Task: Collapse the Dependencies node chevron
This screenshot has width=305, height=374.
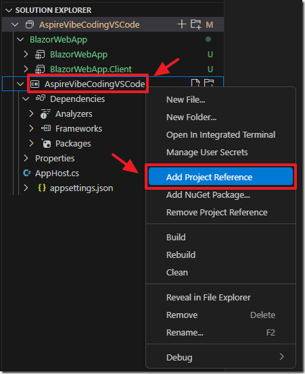Action: (x=26, y=99)
